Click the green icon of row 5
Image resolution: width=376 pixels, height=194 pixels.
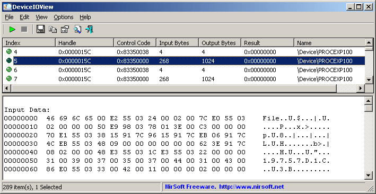pos(9,60)
